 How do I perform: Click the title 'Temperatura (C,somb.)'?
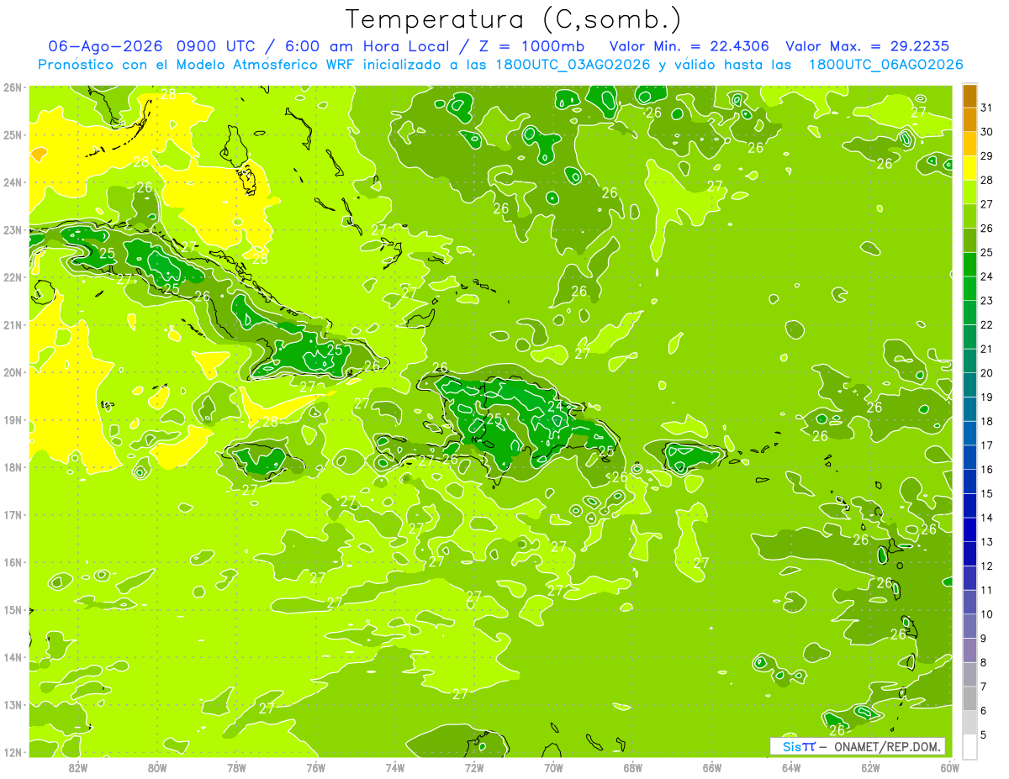click(514, 19)
